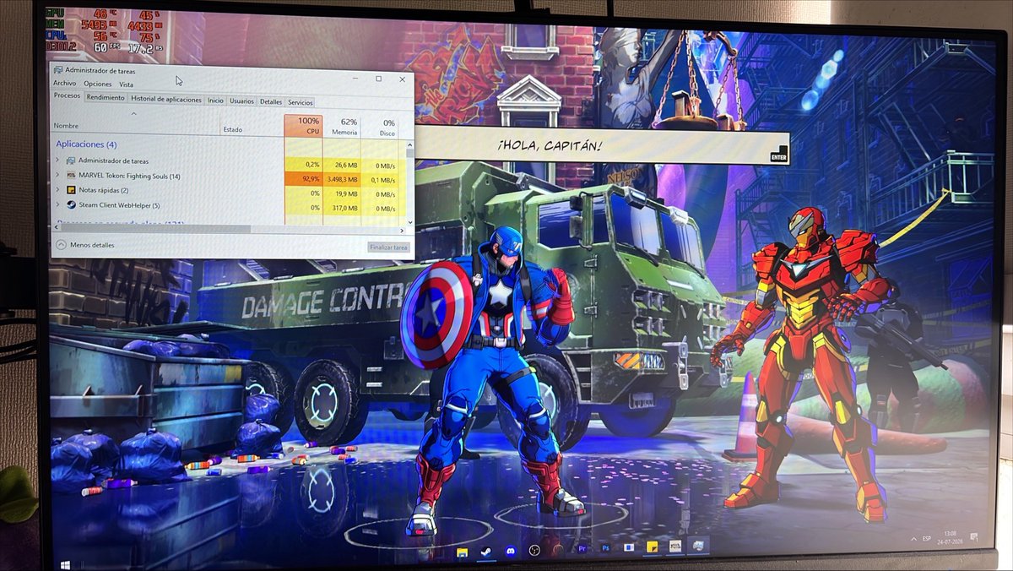1013x571 pixels.
Task: Switch to the Detalles tab
Action: [271, 102]
